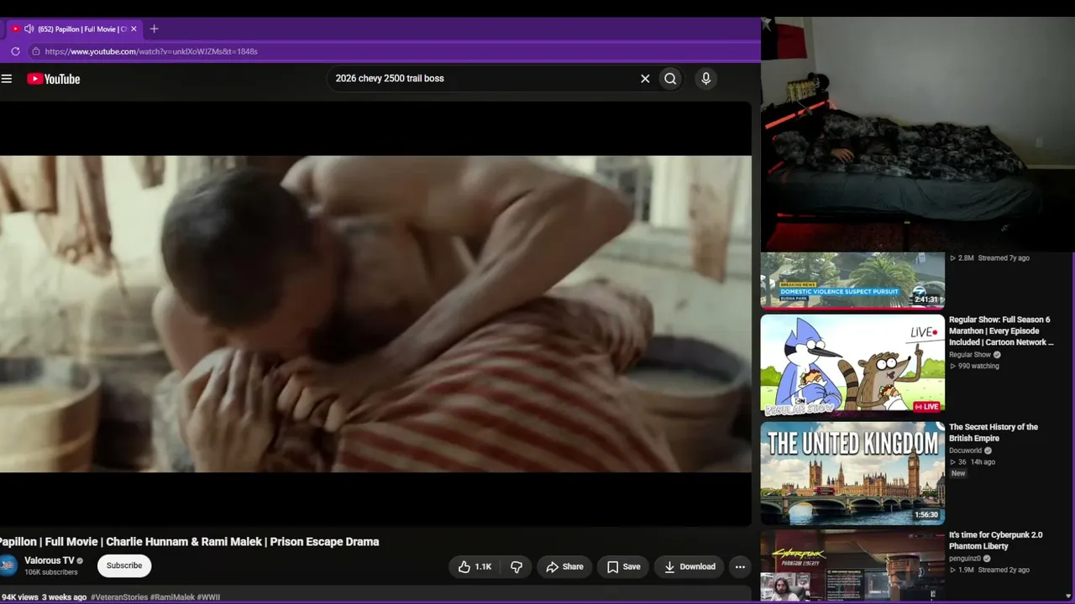Dislike the Papillon video
The width and height of the screenshot is (1075, 604).
[517, 567]
